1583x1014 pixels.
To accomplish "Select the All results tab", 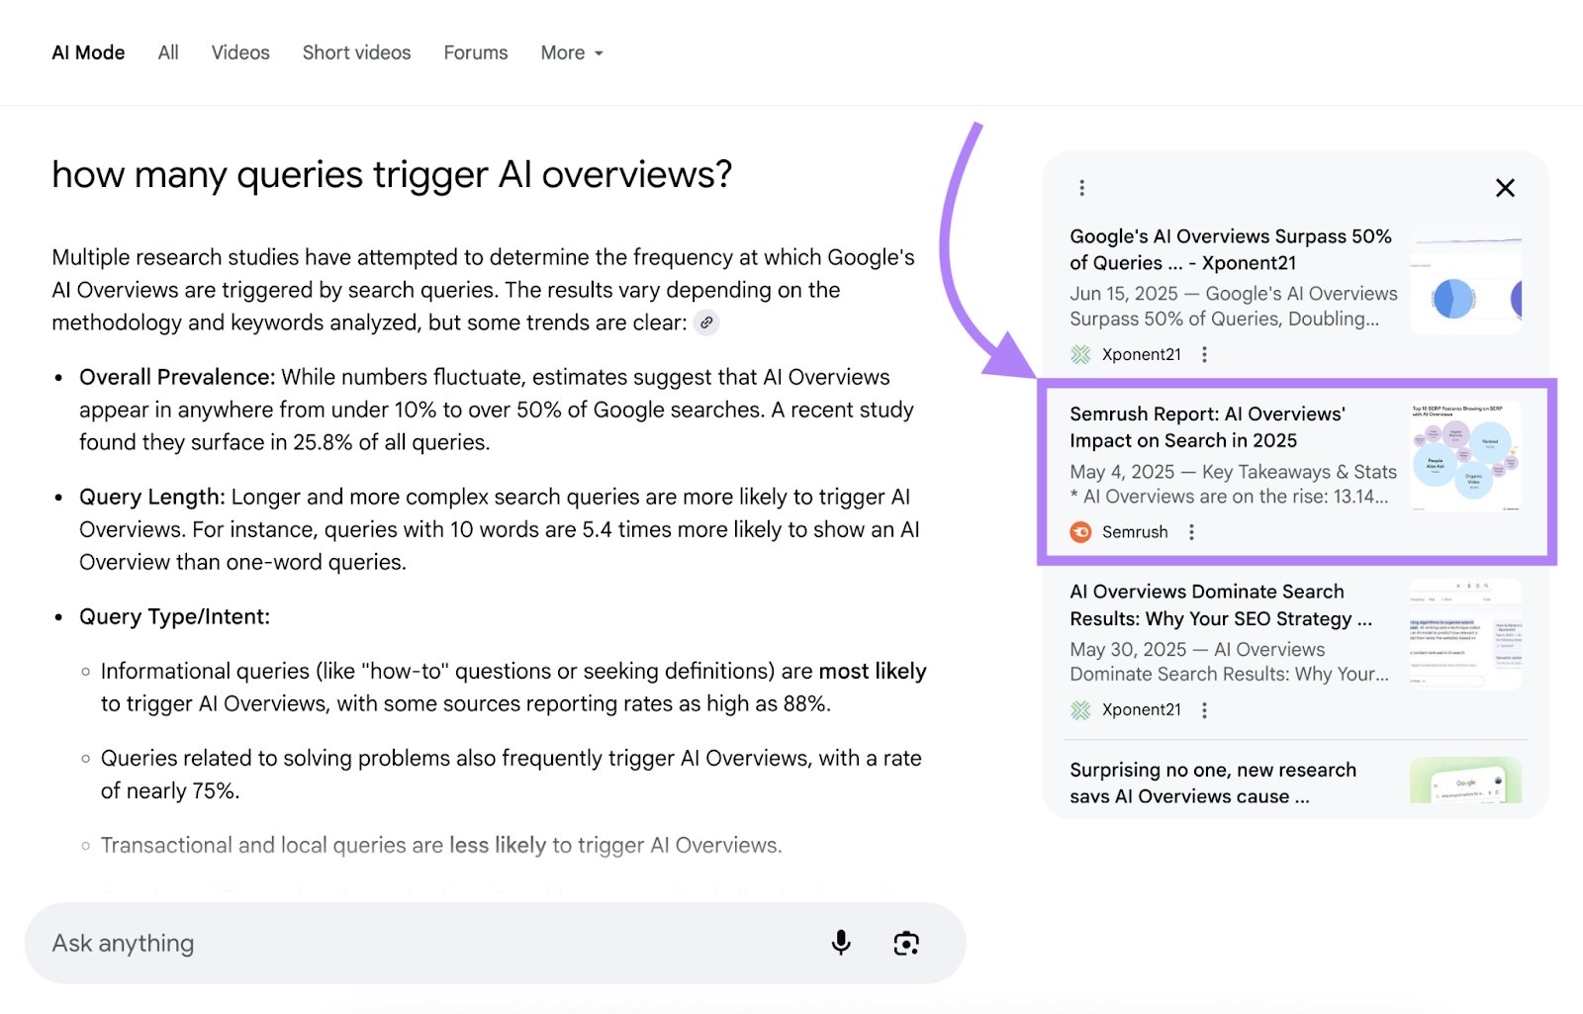I will (167, 52).
